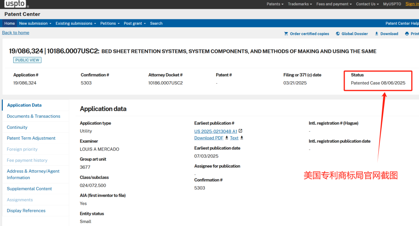Screen dimensions: 419x226
Task: Open the Existing submissions dropdown
Action: [x=76, y=24]
